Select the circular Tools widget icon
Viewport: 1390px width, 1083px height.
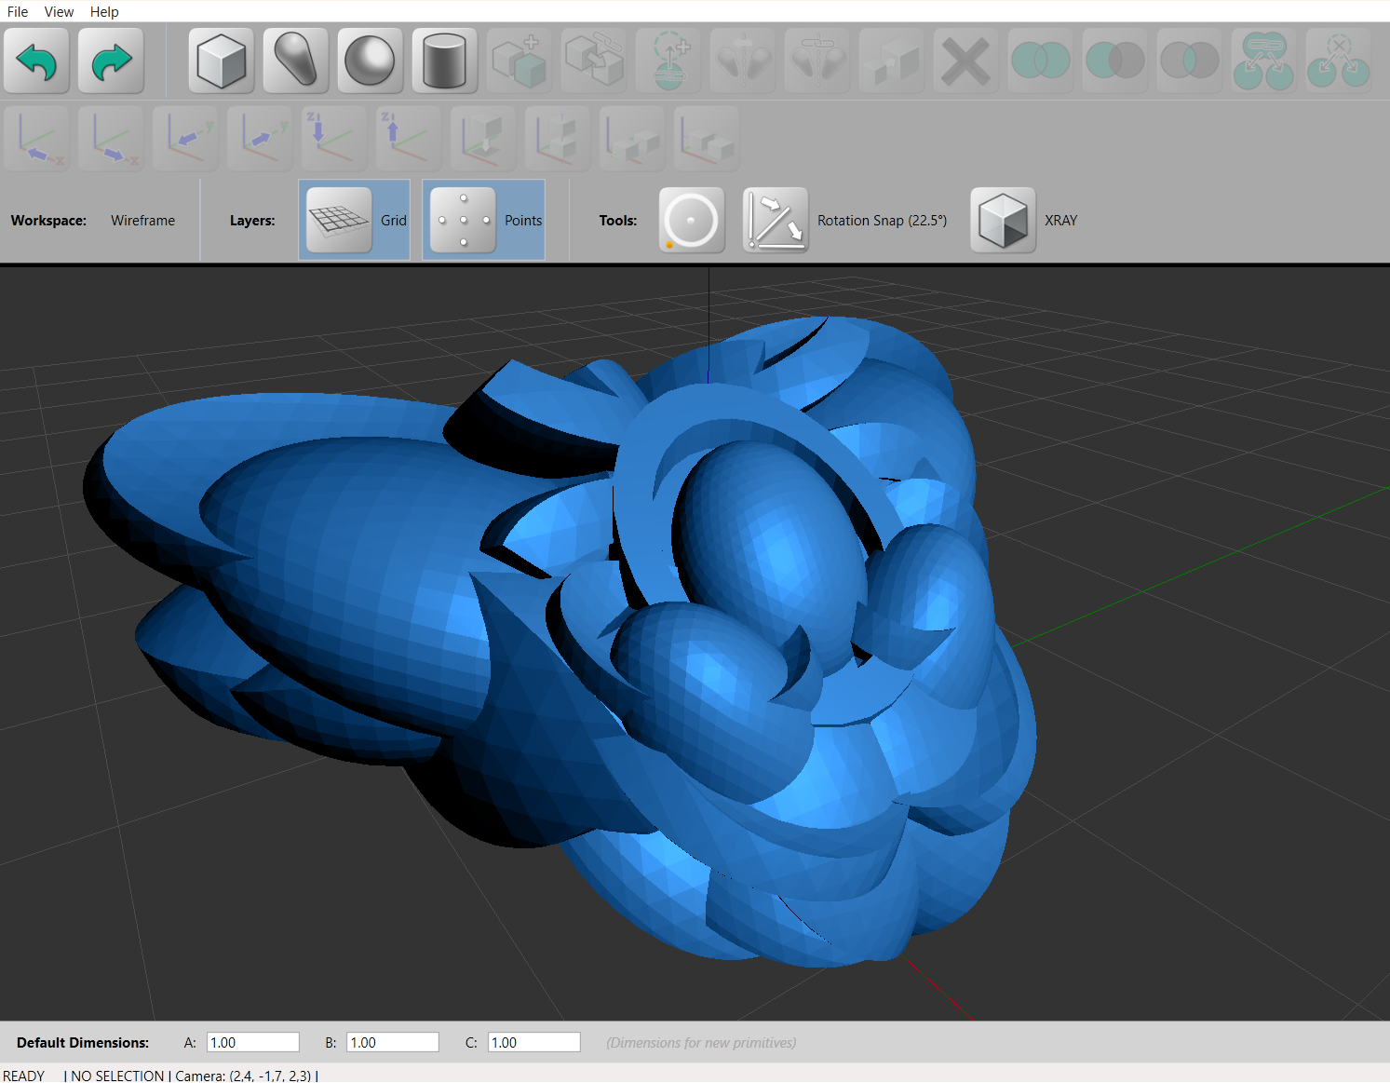691,220
